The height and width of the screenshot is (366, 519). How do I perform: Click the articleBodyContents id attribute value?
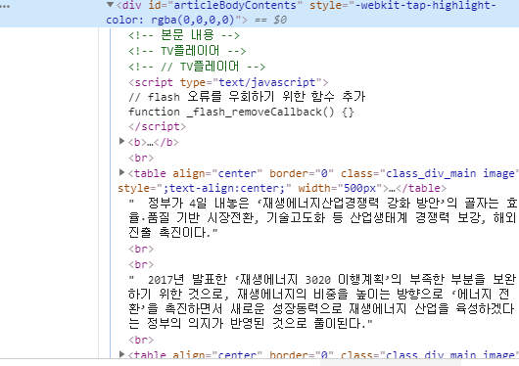[235, 5]
